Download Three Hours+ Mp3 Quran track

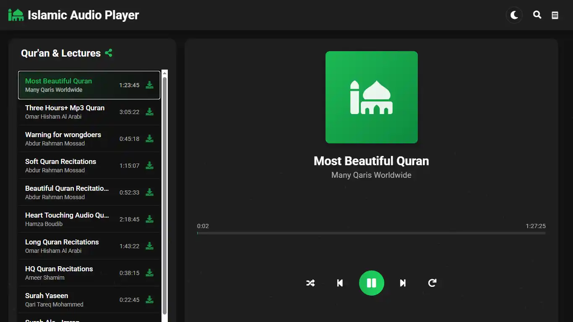149,112
